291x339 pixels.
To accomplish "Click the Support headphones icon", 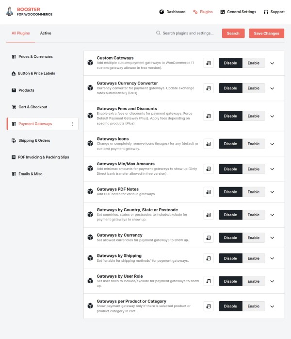I will pos(266,12).
